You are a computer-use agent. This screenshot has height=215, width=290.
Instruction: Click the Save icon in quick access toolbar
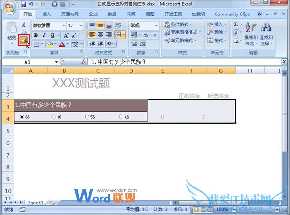(23, 4)
